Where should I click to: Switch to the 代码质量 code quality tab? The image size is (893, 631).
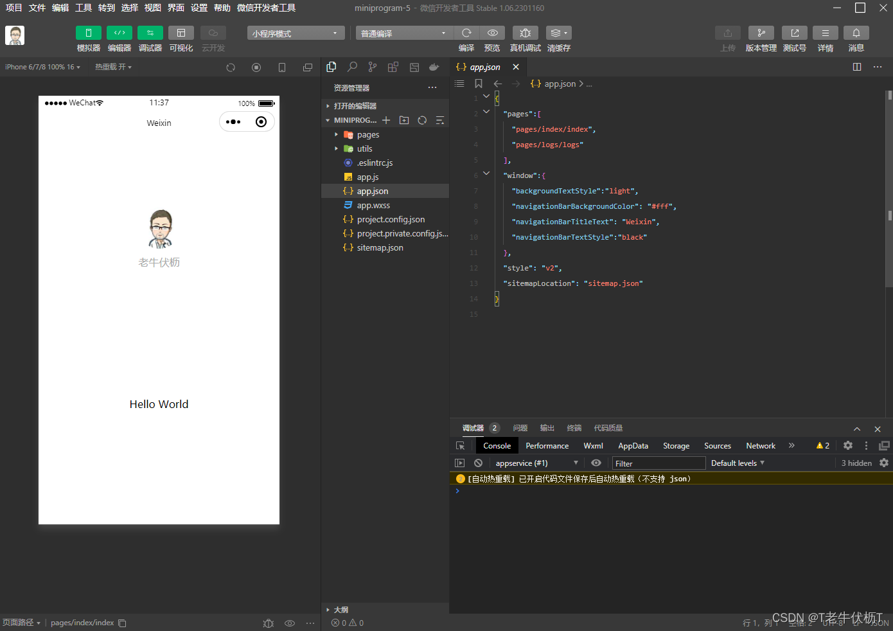pyautogui.click(x=608, y=428)
